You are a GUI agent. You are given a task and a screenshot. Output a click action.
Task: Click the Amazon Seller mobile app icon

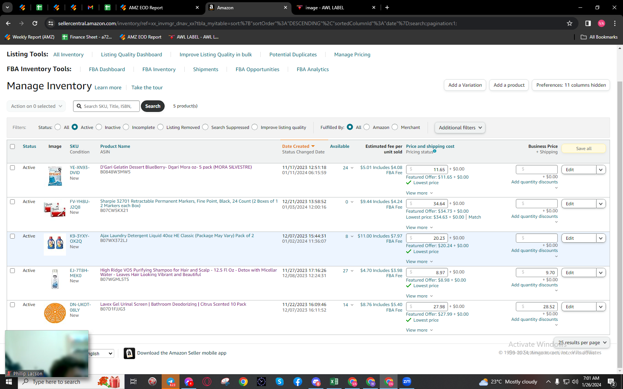[x=129, y=353]
